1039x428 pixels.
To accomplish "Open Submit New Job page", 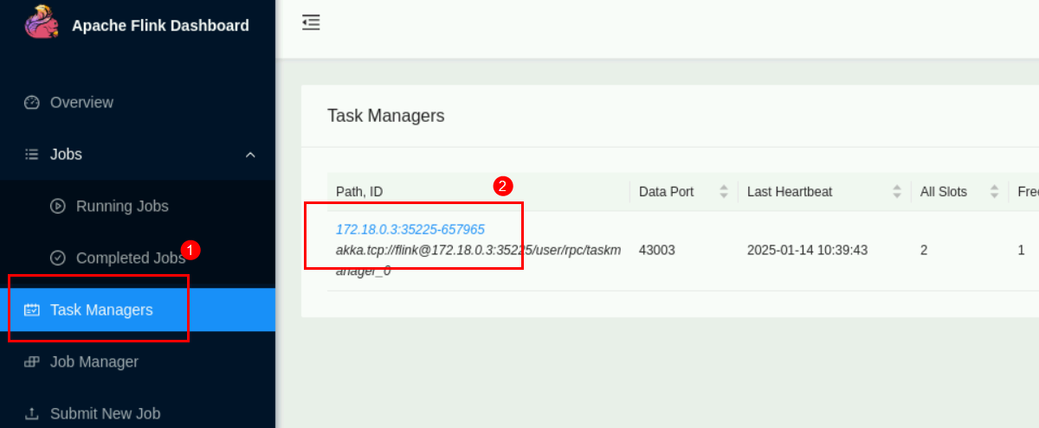I will [138, 413].
